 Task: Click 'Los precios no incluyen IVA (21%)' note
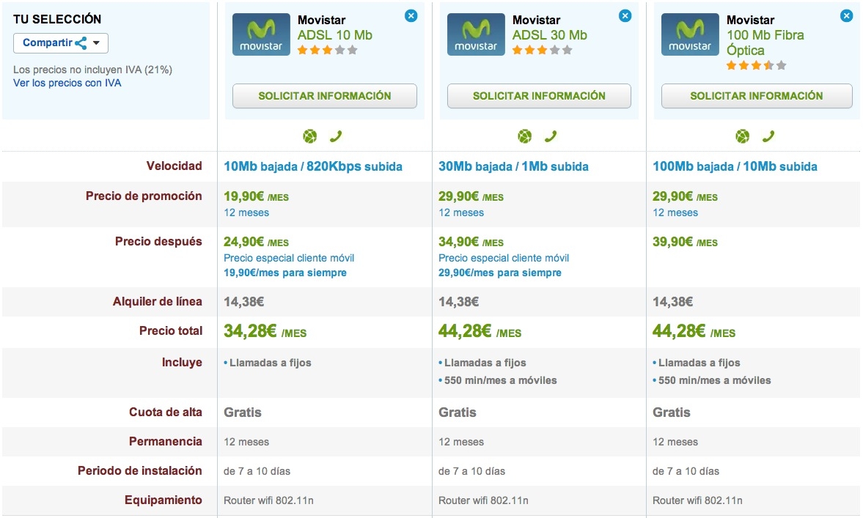tap(92, 70)
